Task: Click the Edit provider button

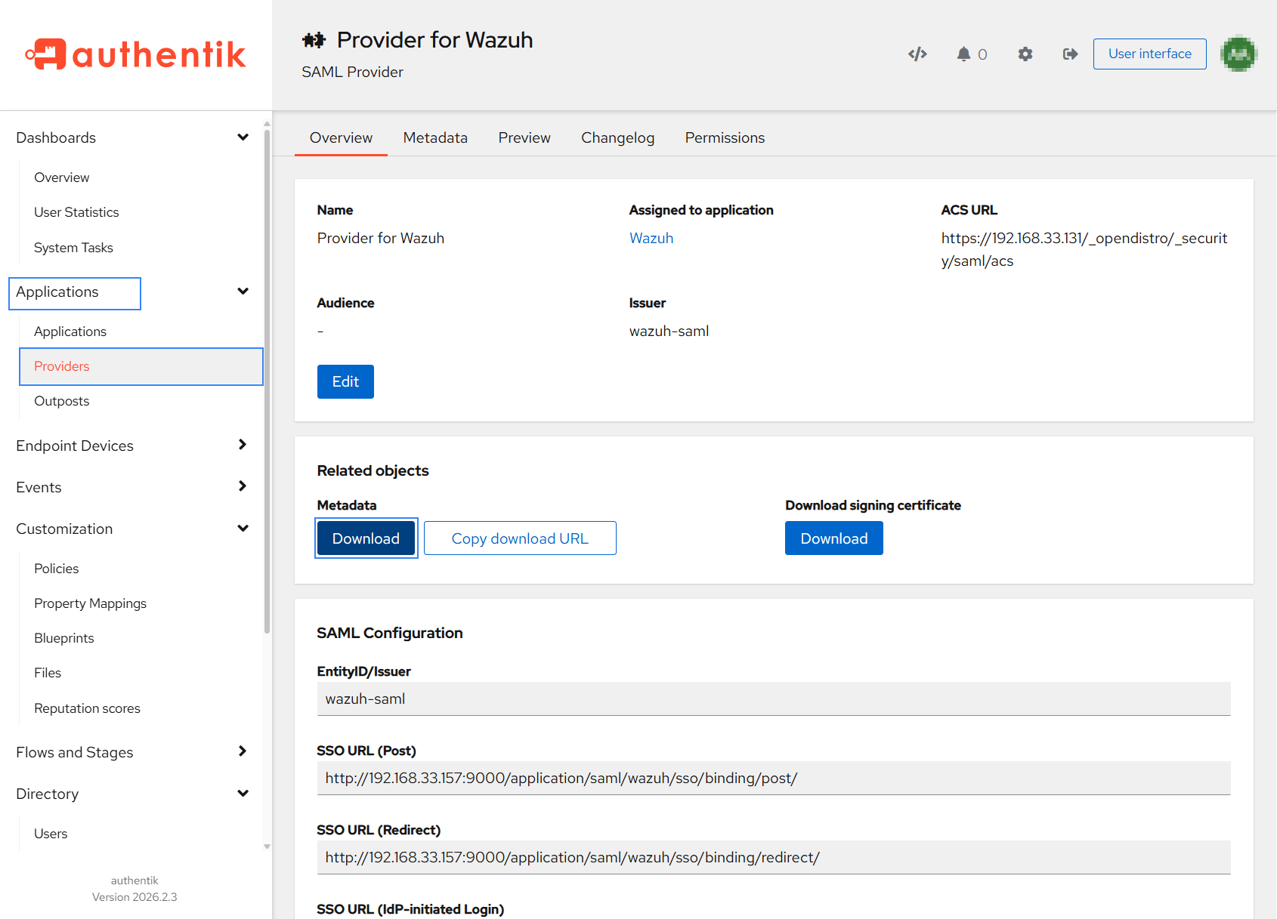Action: point(345,381)
